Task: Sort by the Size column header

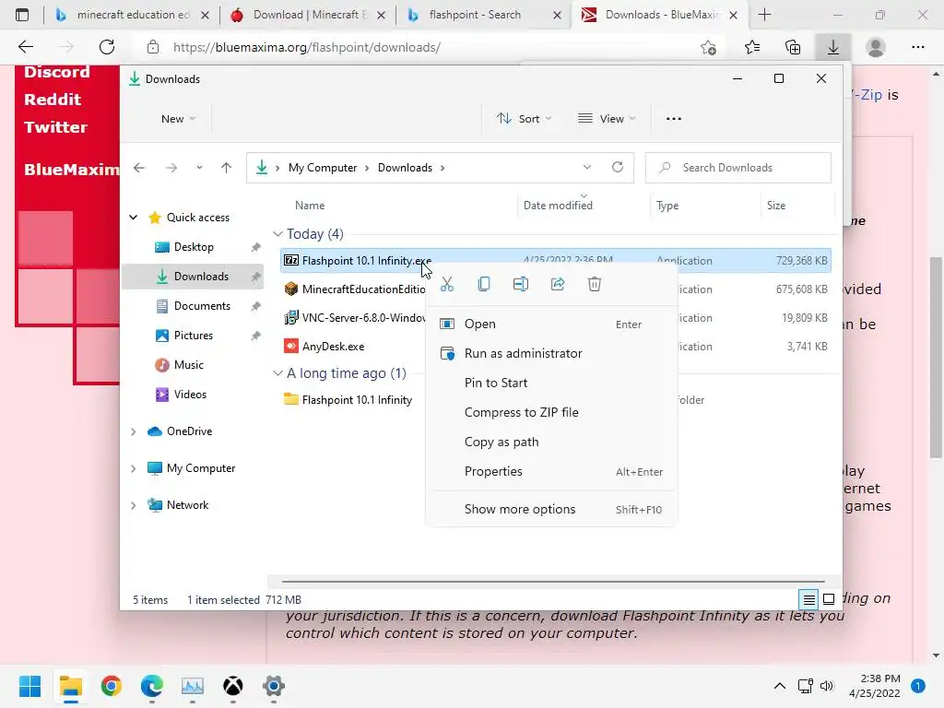Action: tap(776, 206)
